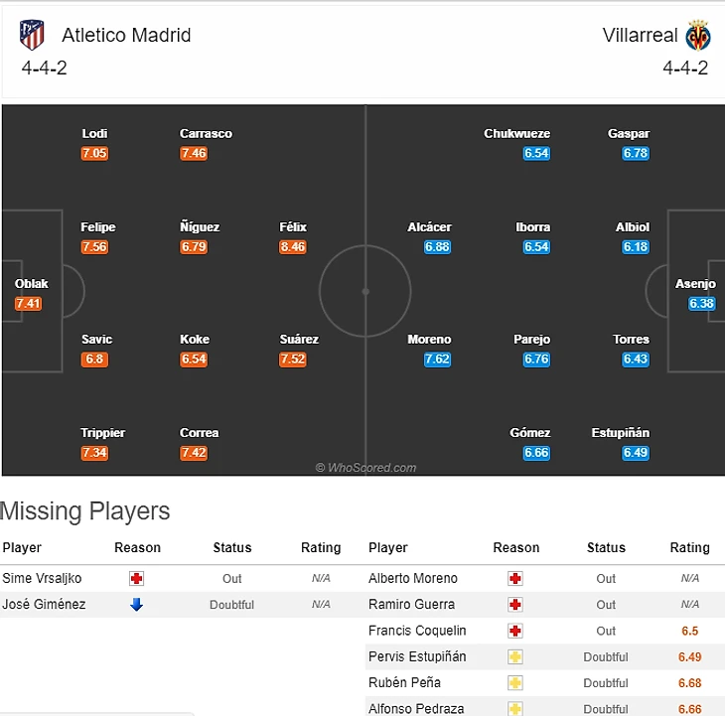This screenshot has width=725, height=716.
Task: Open Francis Coquelin's player link
Action: (417, 631)
